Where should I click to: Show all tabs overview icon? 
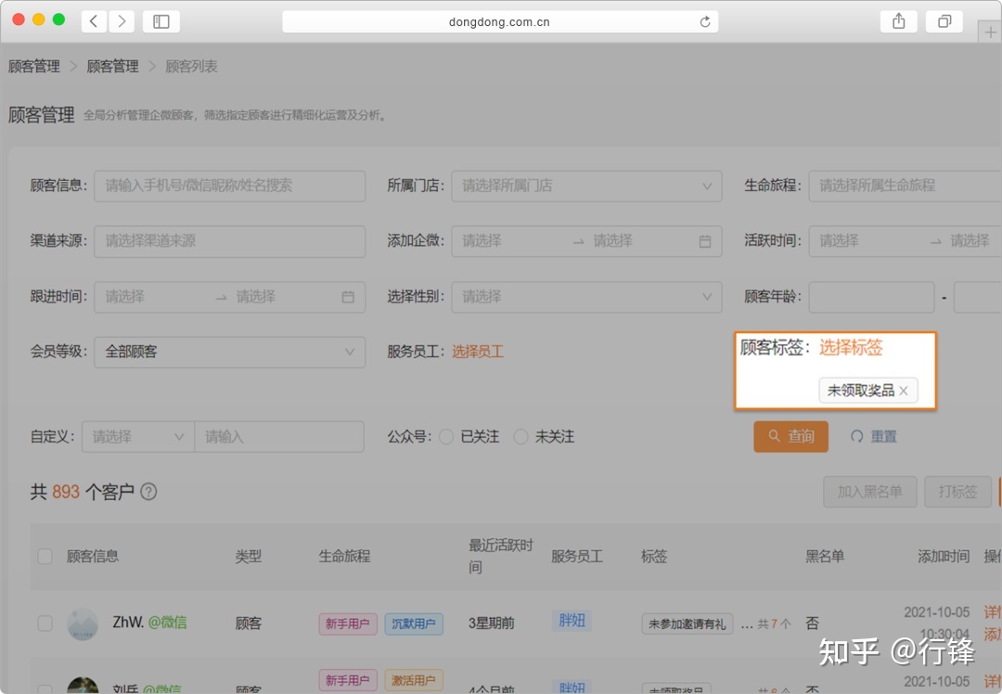tap(944, 21)
